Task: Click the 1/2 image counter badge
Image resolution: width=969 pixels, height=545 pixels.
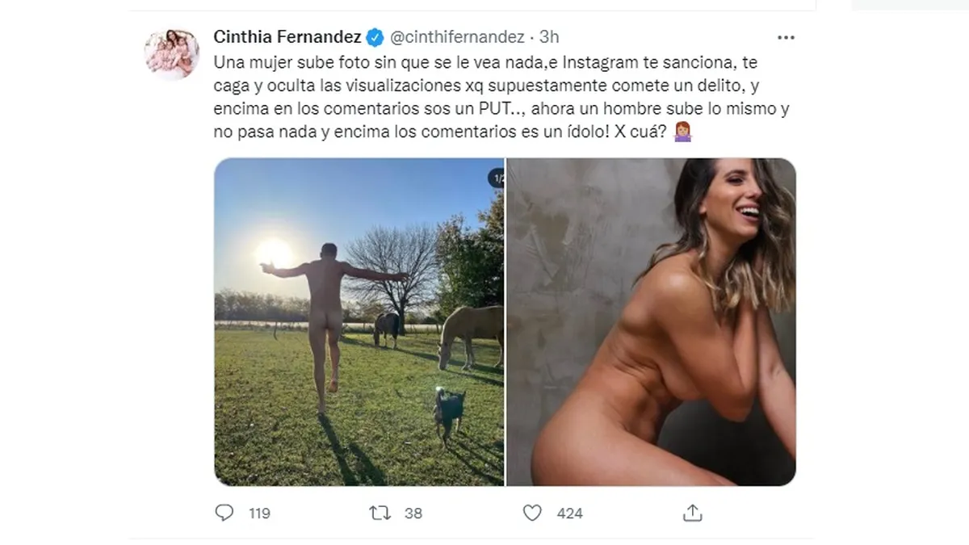Action: [x=496, y=178]
